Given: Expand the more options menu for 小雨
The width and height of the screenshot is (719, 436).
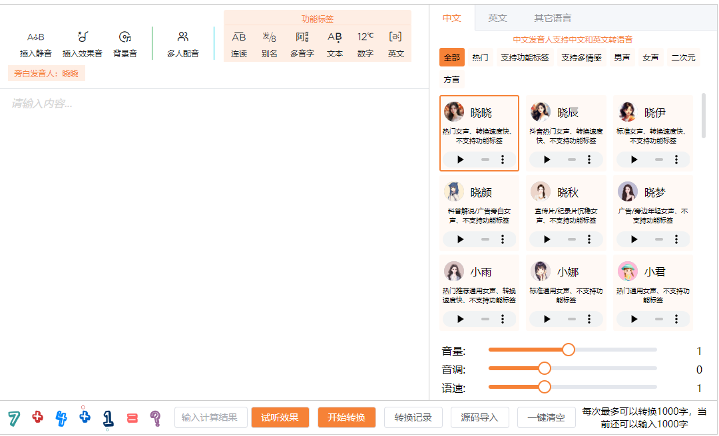Looking at the screenshot, I should [503, 319].
